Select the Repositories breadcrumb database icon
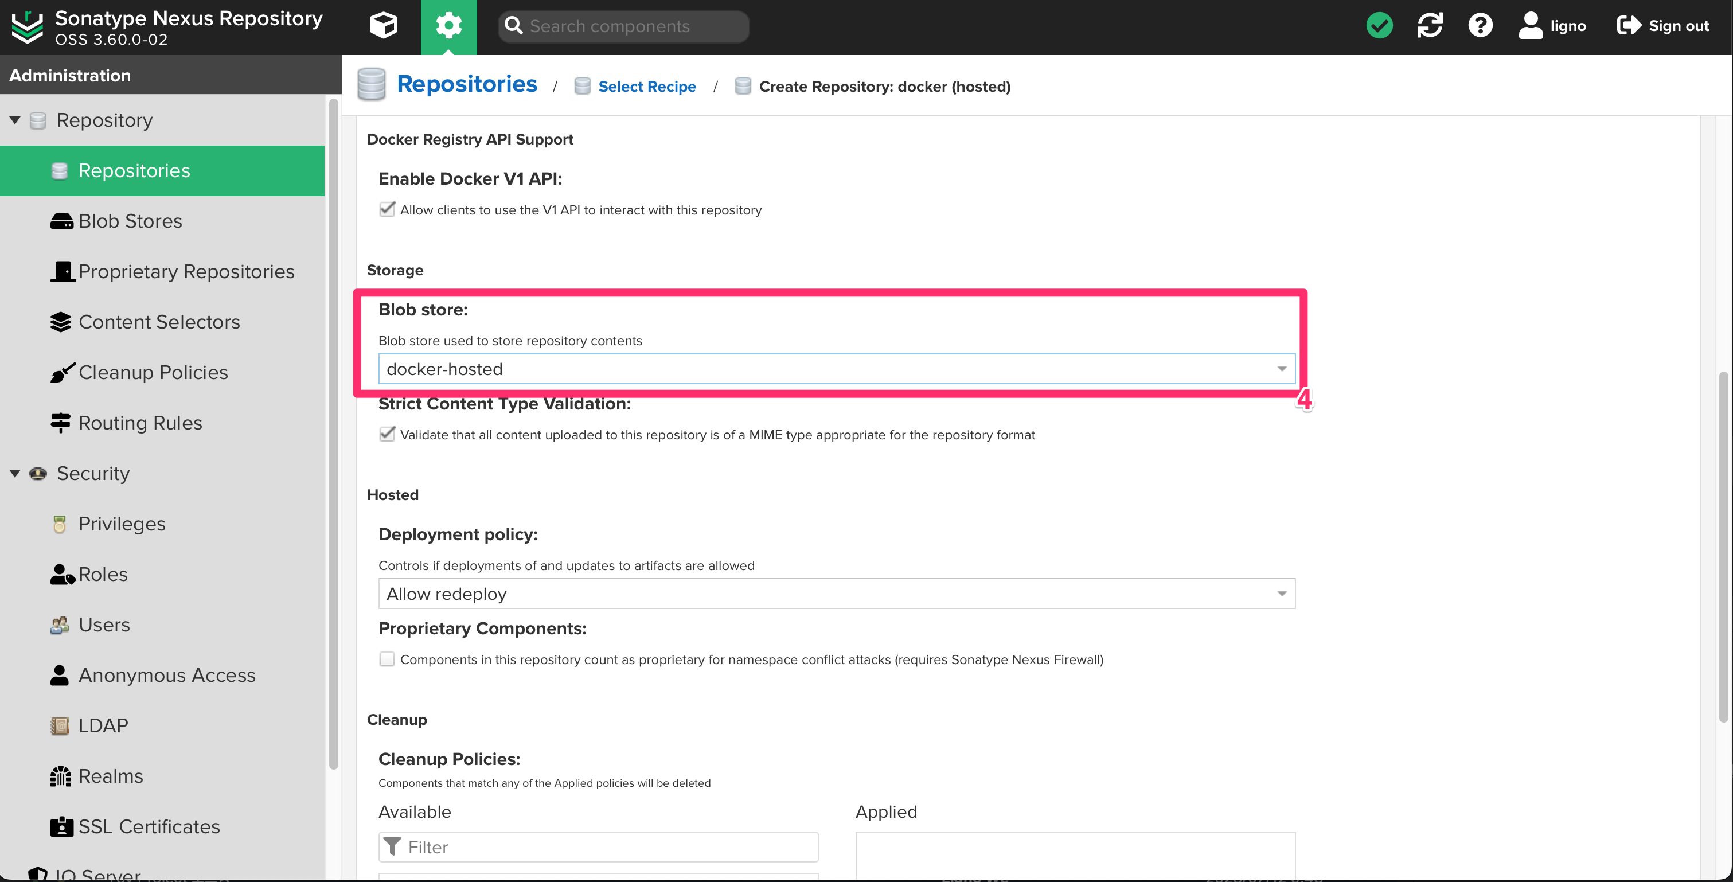 (x=370, y=84)
